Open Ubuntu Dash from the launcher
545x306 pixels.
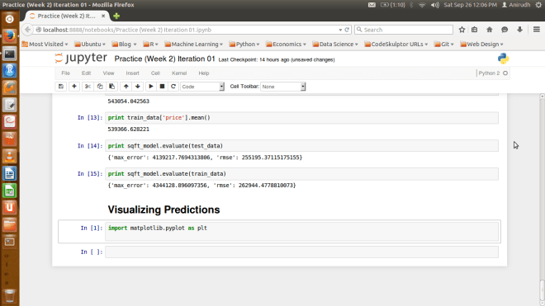(9, 19)
